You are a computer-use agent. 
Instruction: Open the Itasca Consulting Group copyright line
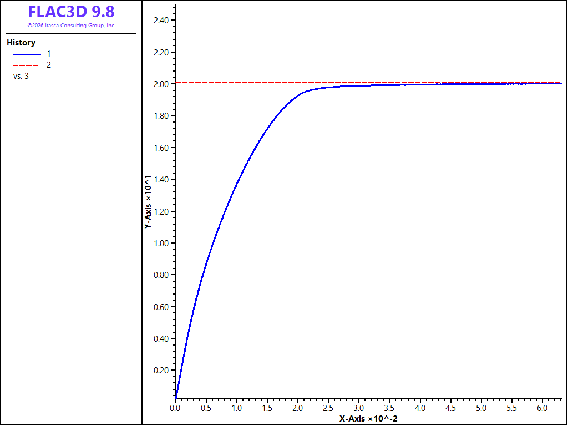point(72,26)
